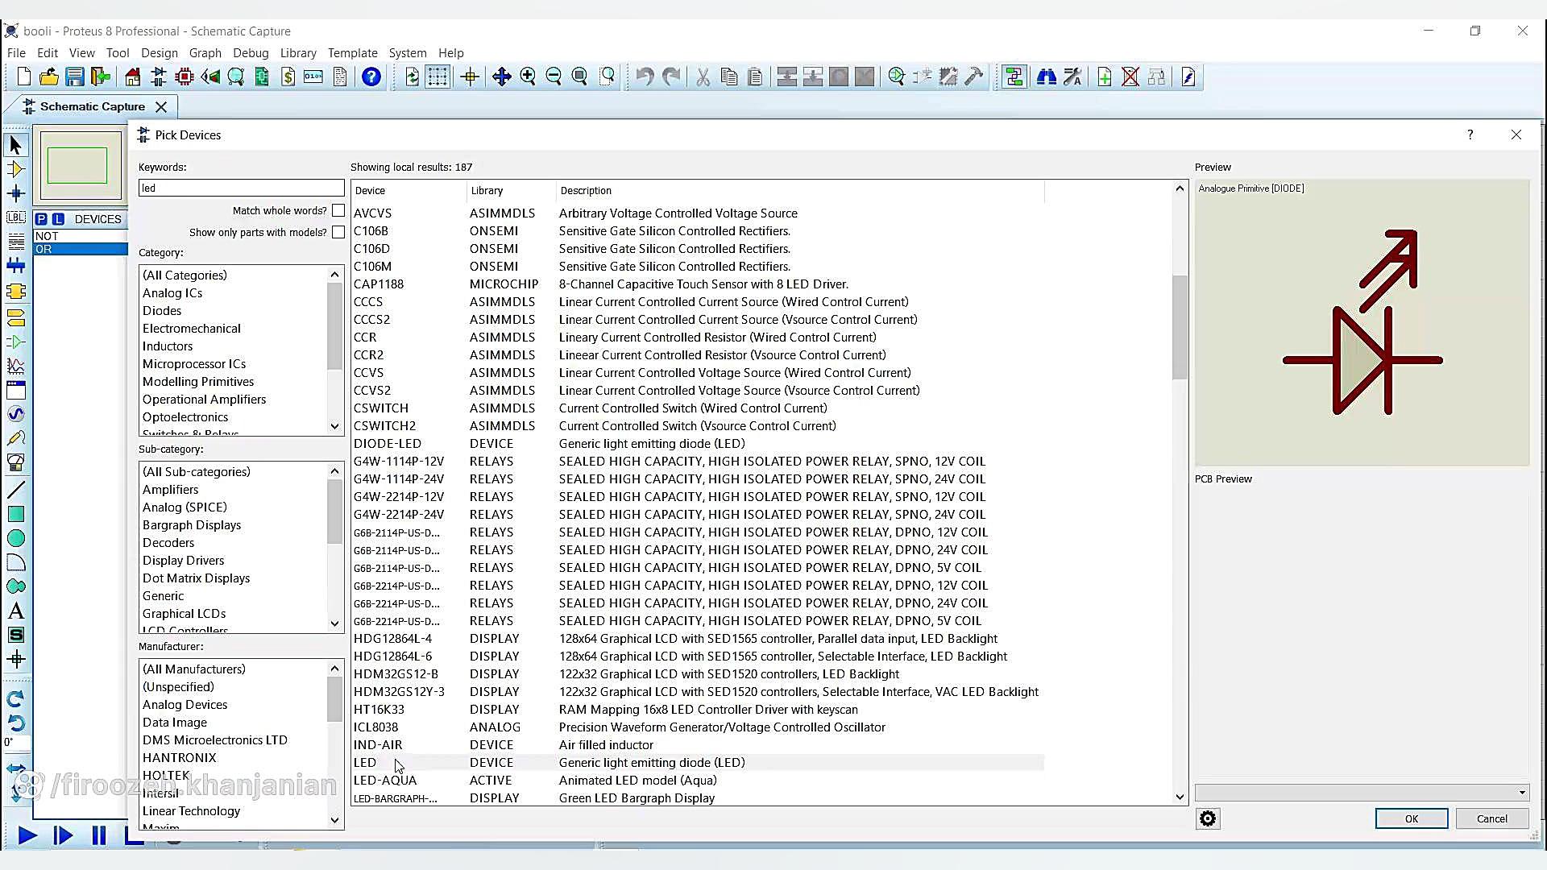Image resolution: width=1547 pixels, height=870 pixels.
Task: Click Category list scroll down arrow
Action: click(335, 426)
